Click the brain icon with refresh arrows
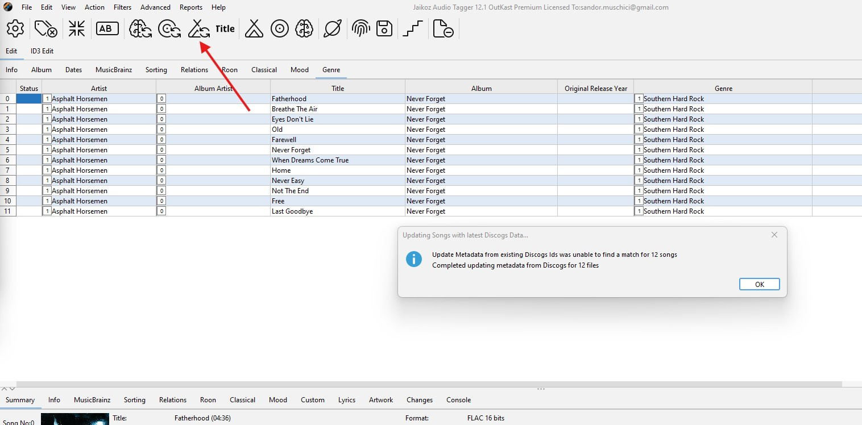862x425 pixels. (x=140, y=28)
